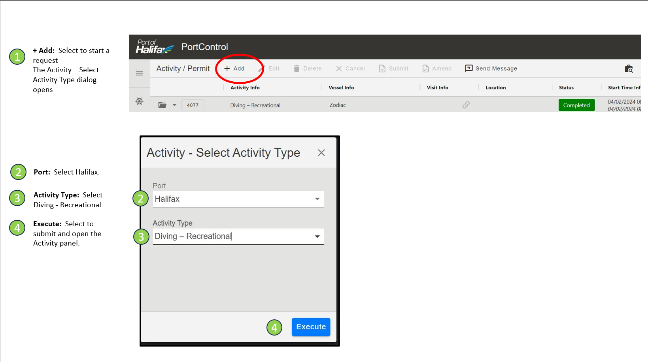Open the briefcase search icon
The height and width of the screenshot is (362, 648).
[x=629, y=69]
